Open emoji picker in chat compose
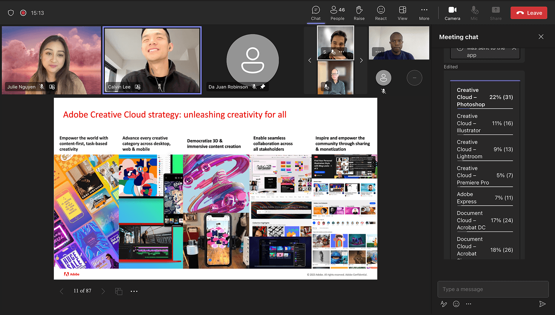 [x=456, y=304]
